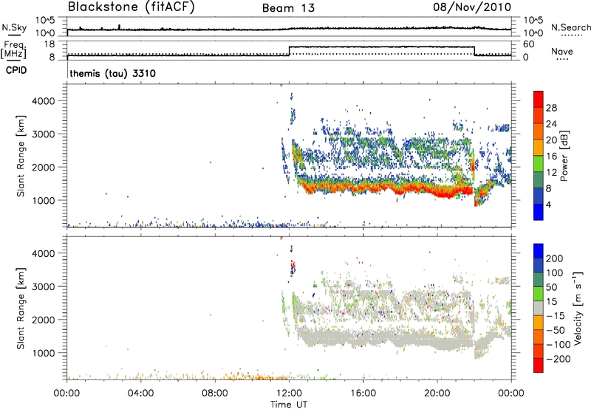Click the "N.Search" legend label

pos(570,27)
